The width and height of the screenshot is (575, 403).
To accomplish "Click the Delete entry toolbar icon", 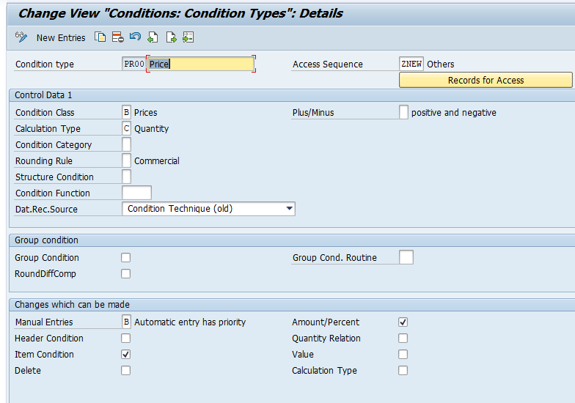I will click(x=117, y=37).
